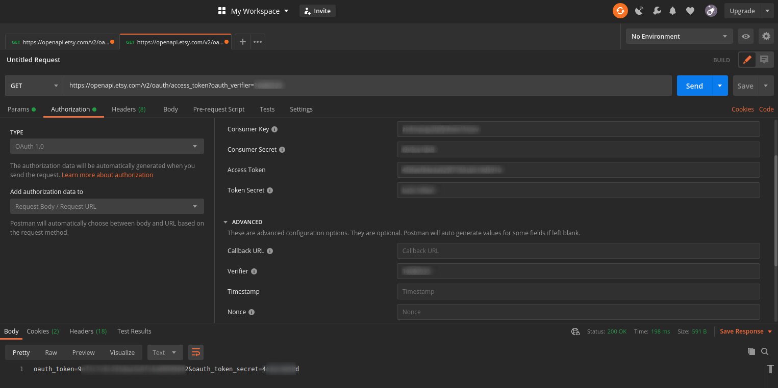778x388 pixels.
Task: Click the Consumer Secret info icon
Action: (x=282, y=150)
